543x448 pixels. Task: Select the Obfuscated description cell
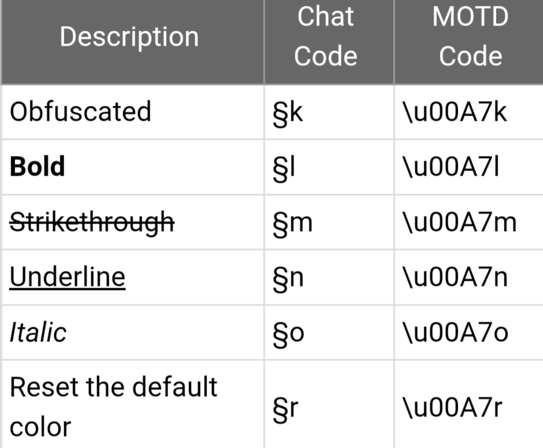[80, 111]
